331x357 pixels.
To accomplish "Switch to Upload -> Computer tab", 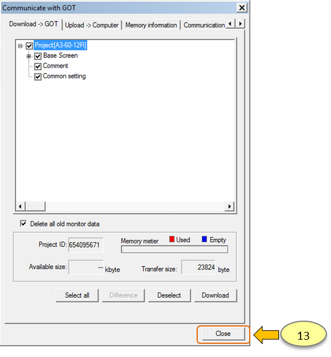I will (x=91, y=25).
